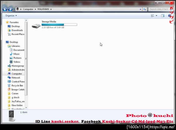
Task: Open the Image Catalog icon
Action: click(x=9, y=89)
